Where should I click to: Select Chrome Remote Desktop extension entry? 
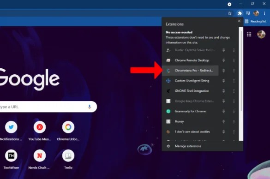(x=190, y=60)
